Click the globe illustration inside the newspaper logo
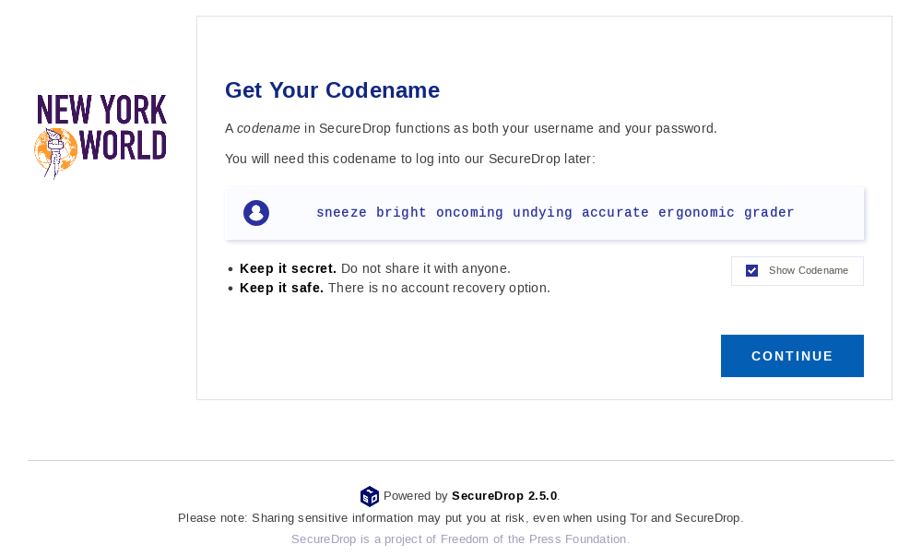Screen dimensions: 922x556 click(x=55, y=152)
